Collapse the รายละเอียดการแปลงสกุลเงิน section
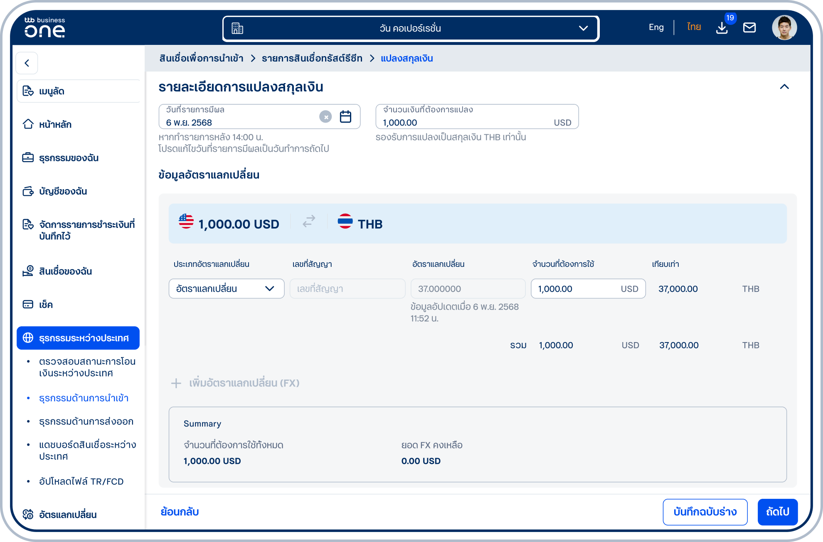Viewport: 823px width, 542px height. pos(784,87)
